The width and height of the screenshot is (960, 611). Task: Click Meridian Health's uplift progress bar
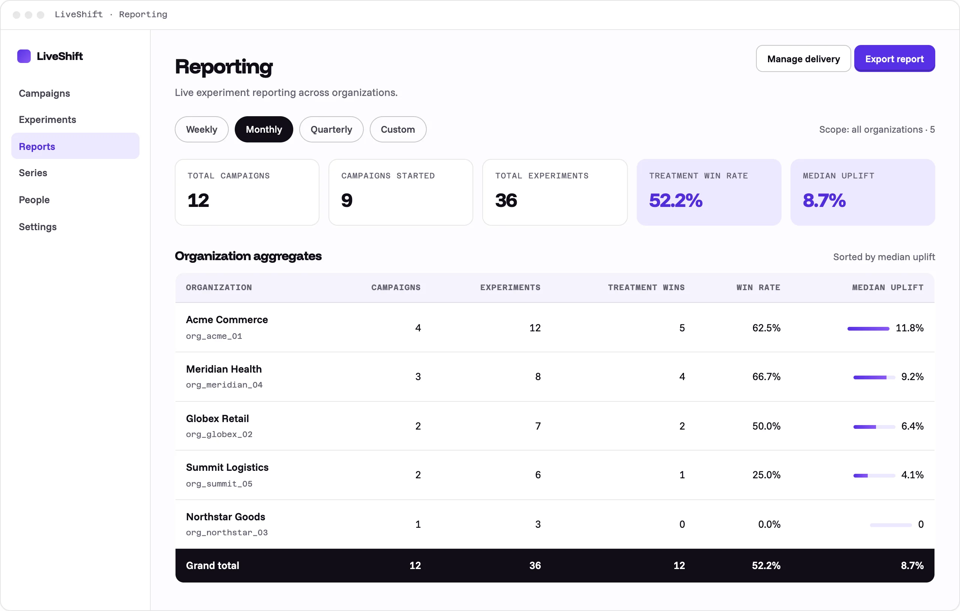[x=874, y=377]
